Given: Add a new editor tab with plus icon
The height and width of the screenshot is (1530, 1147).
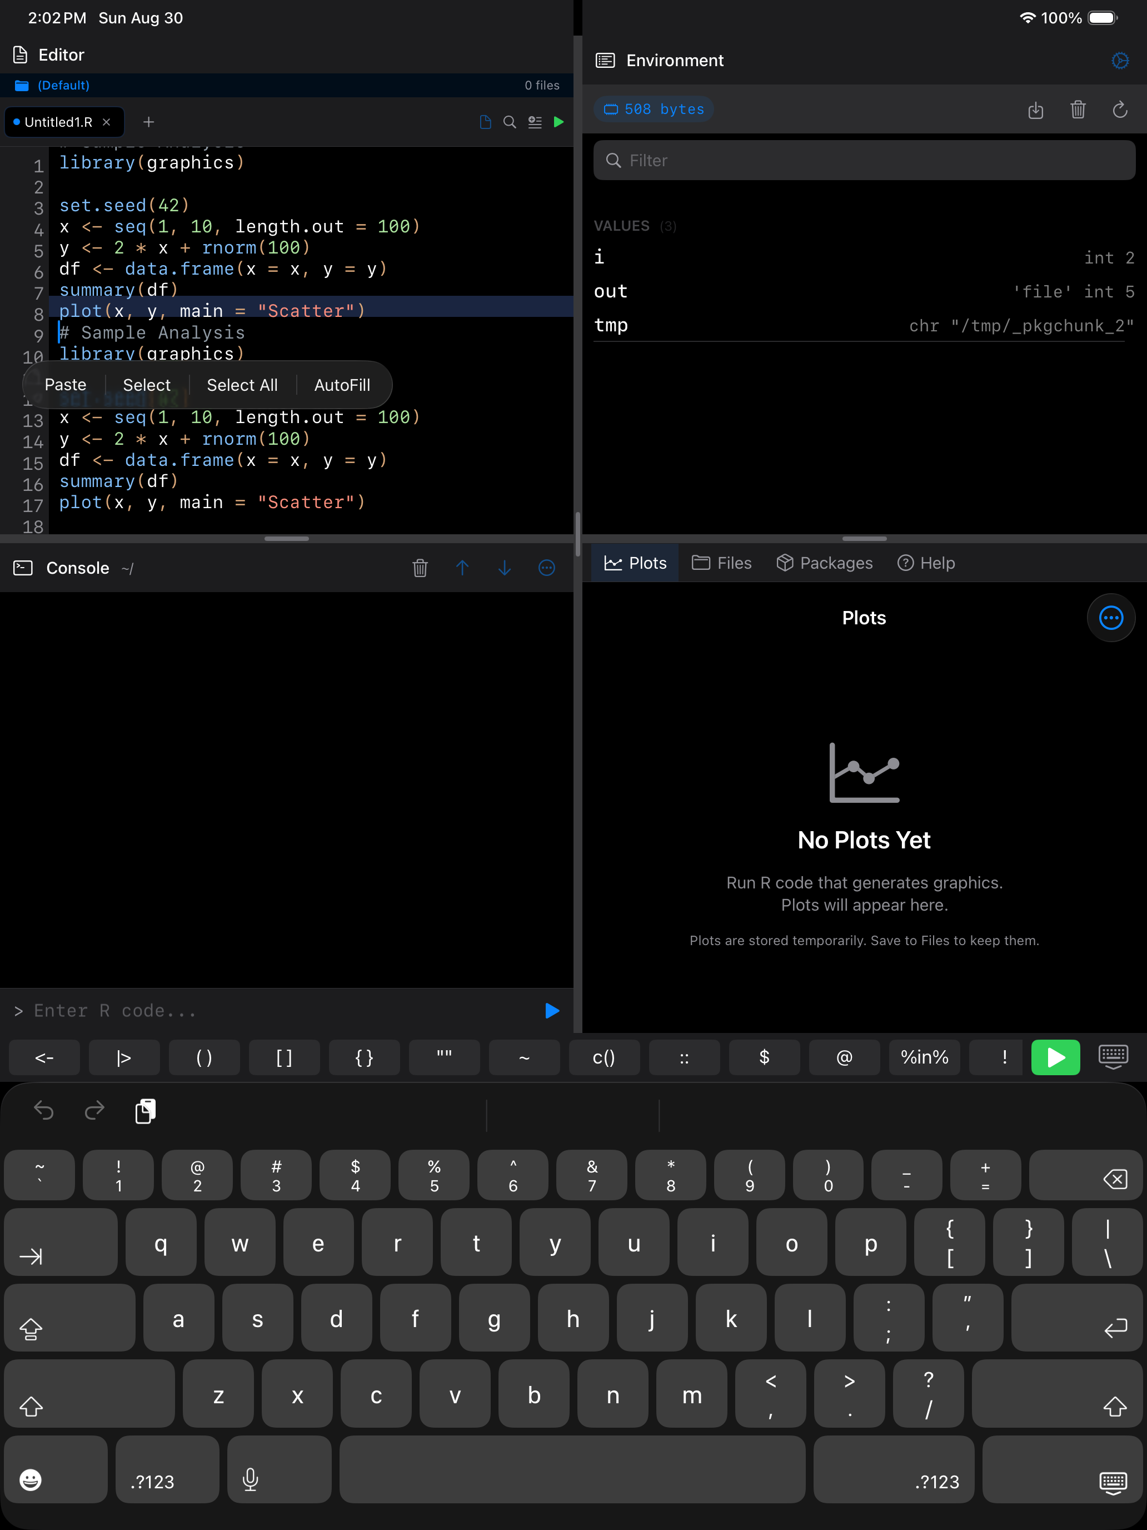Looking at the screenshot, I should point(148,122).
